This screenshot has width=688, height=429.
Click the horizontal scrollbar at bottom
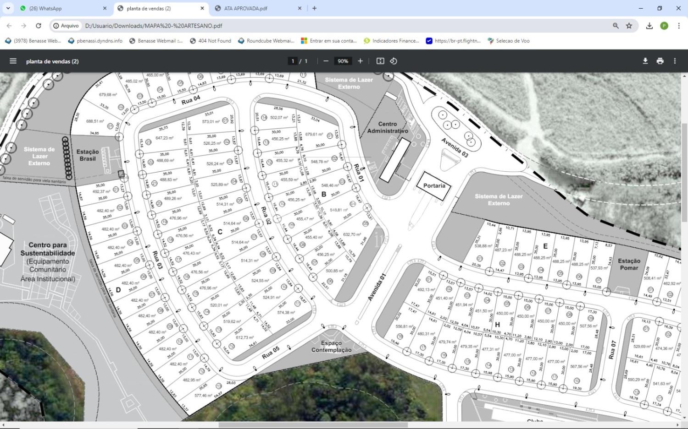[313, 425]
